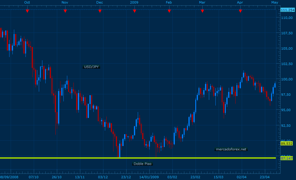Click the Feb month label

(x=169, y=2)
